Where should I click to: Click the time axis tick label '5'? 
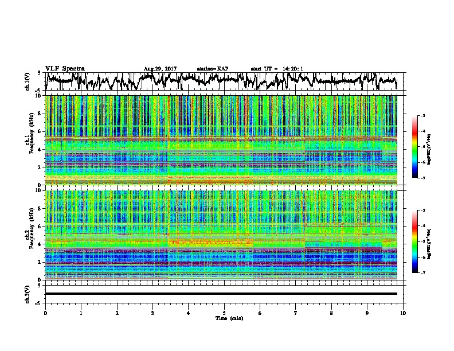tap(224, 313)
